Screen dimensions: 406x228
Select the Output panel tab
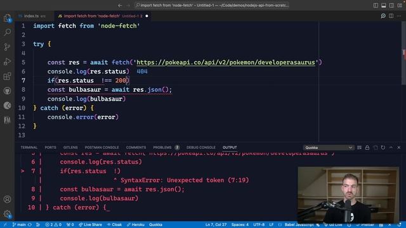coord(230,148)
